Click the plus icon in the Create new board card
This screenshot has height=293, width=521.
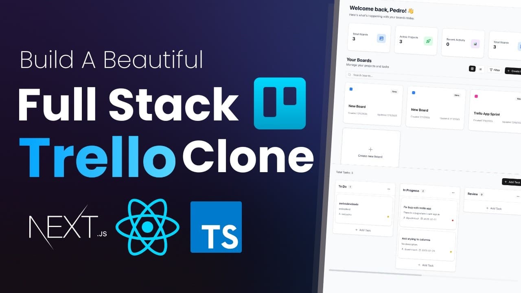(370, 150)
